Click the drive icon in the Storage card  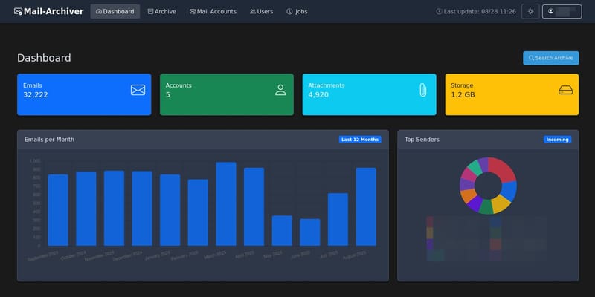(x=565, y=90)
